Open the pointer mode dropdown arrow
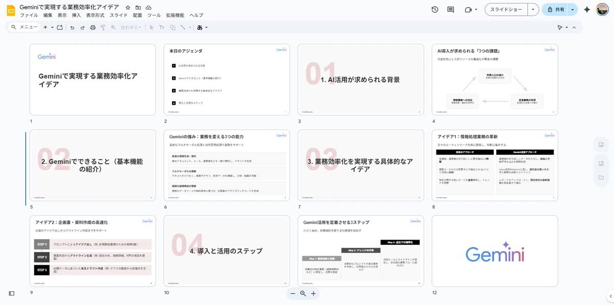 tap(567, 27)
